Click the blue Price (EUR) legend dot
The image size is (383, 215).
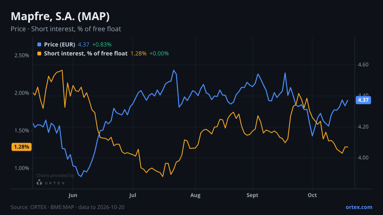pos(39,45)
